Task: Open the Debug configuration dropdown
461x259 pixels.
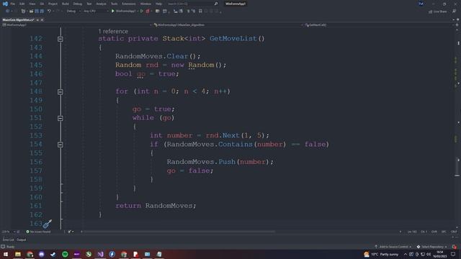Action: (73, 12)
